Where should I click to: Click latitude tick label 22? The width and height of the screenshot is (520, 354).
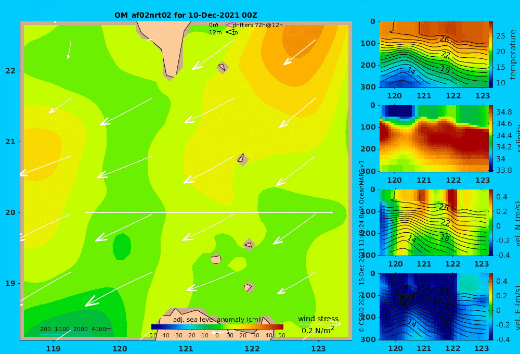tap(10, 71)
